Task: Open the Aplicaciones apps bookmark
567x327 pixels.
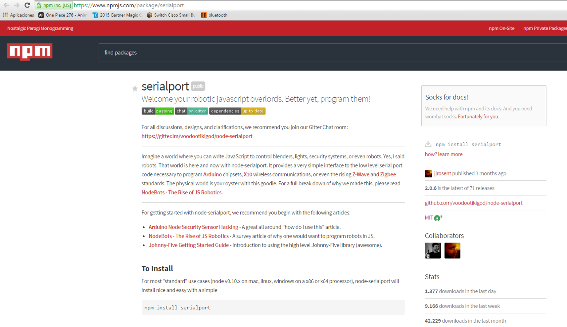Action: point(18,15)
